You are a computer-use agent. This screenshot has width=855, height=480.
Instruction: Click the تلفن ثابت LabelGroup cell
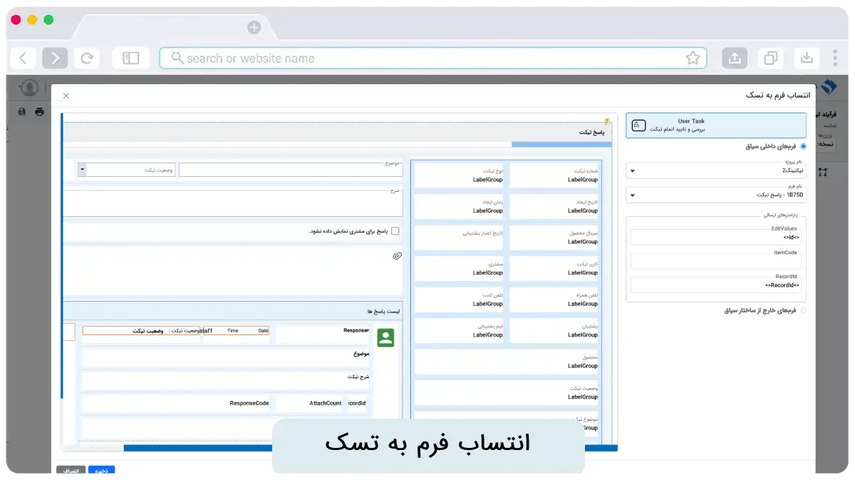pos(459,300)
